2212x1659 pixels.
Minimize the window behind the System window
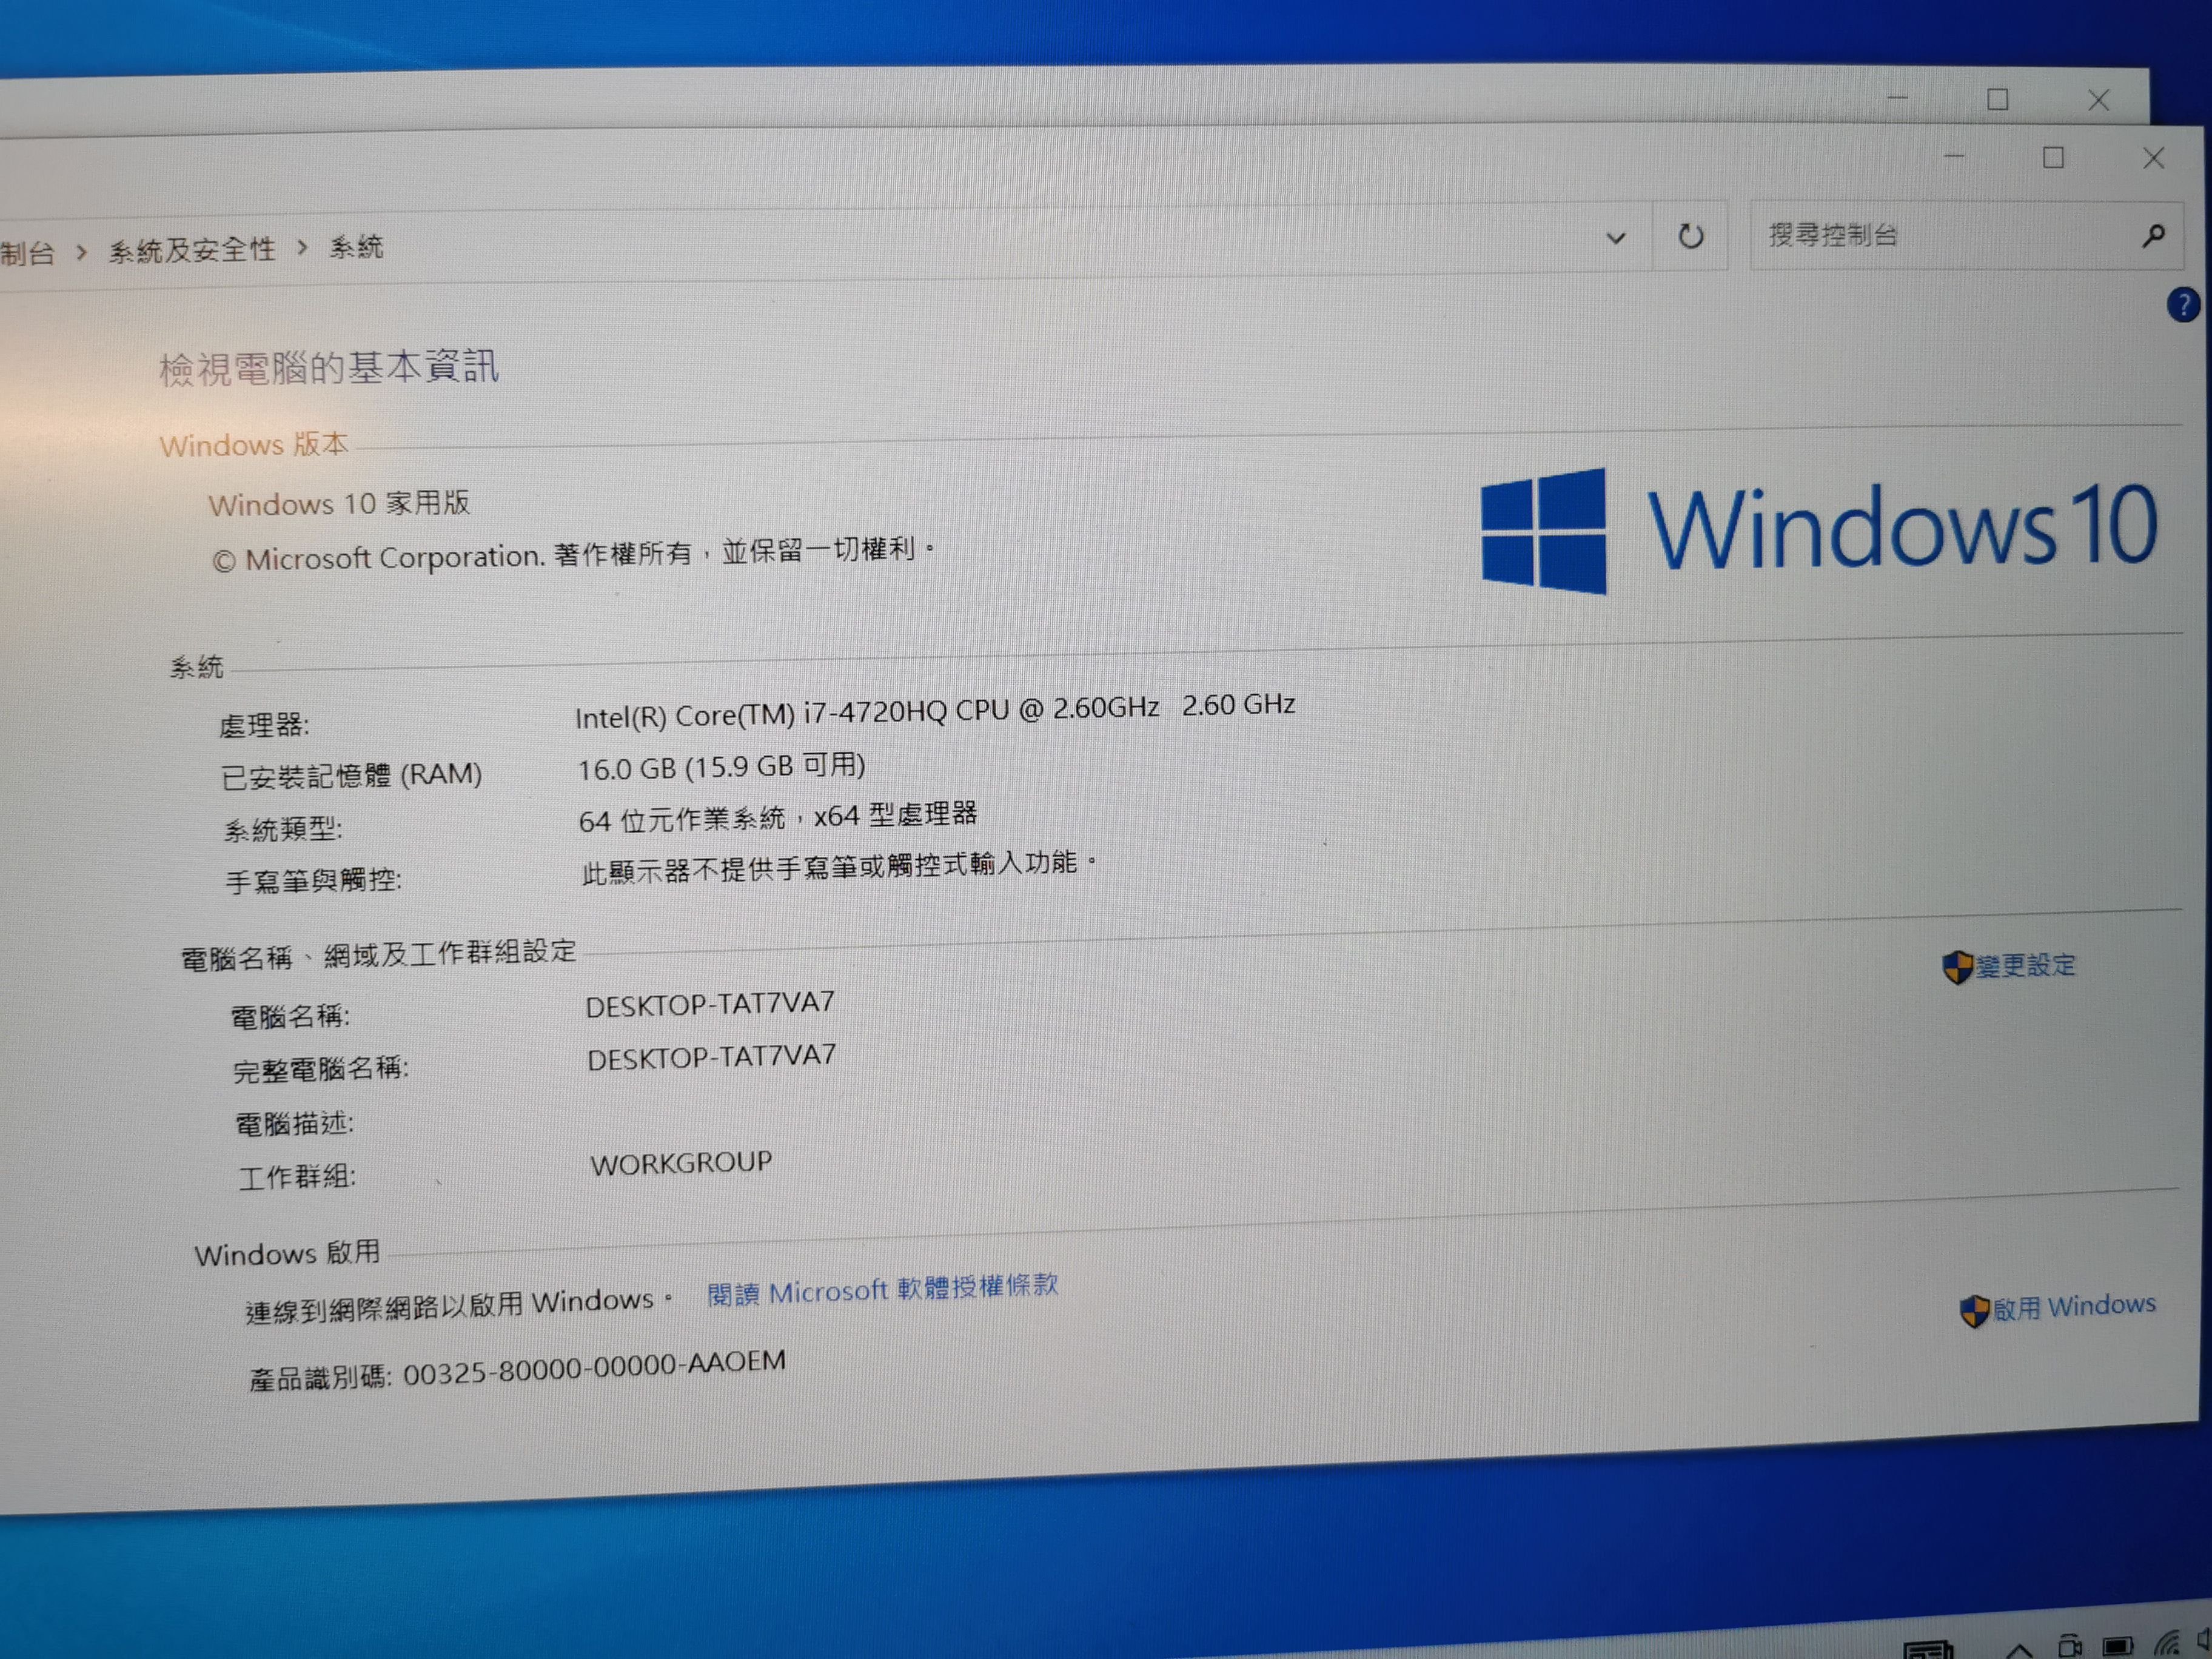click(1898, 98)
